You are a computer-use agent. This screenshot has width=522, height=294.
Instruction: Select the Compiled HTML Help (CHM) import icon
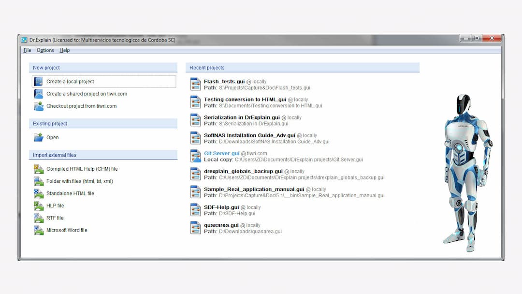pos(39,169)
